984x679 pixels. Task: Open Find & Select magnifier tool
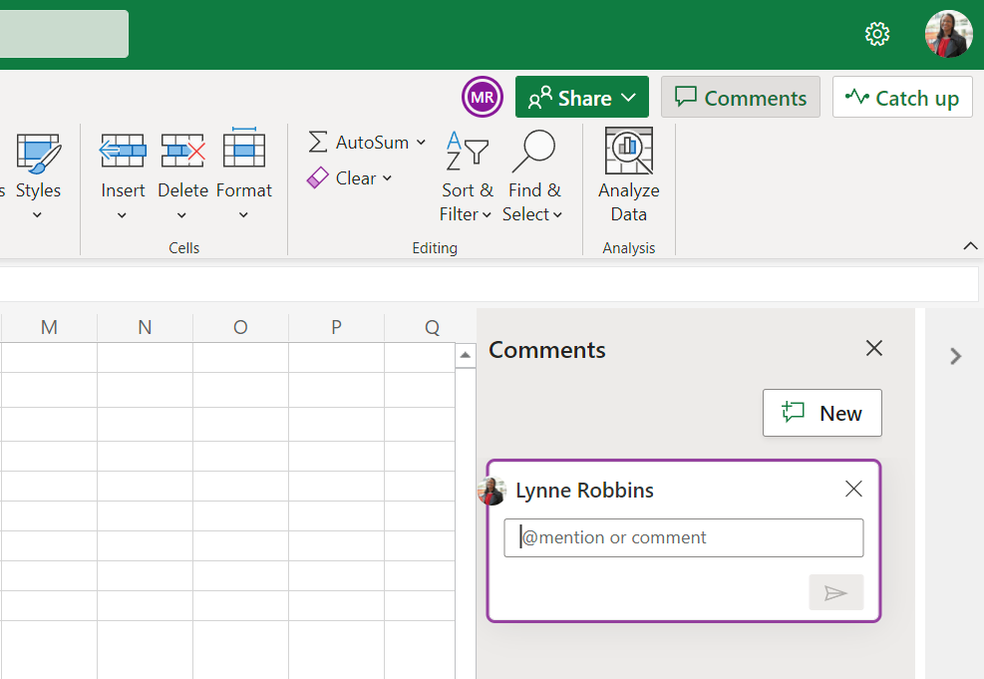point(533,152)
